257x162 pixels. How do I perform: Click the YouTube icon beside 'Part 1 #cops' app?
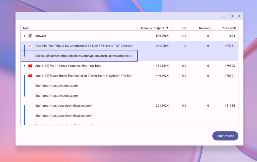30,66
